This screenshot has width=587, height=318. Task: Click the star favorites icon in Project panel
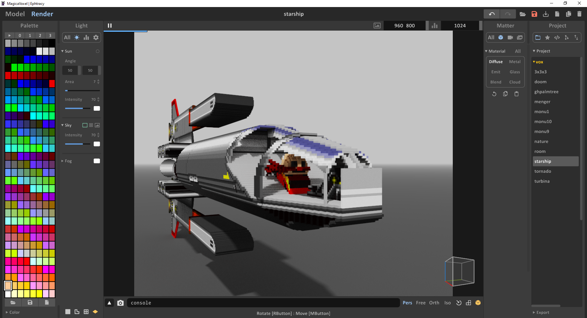pyautogui.click(x=548, y=37)
